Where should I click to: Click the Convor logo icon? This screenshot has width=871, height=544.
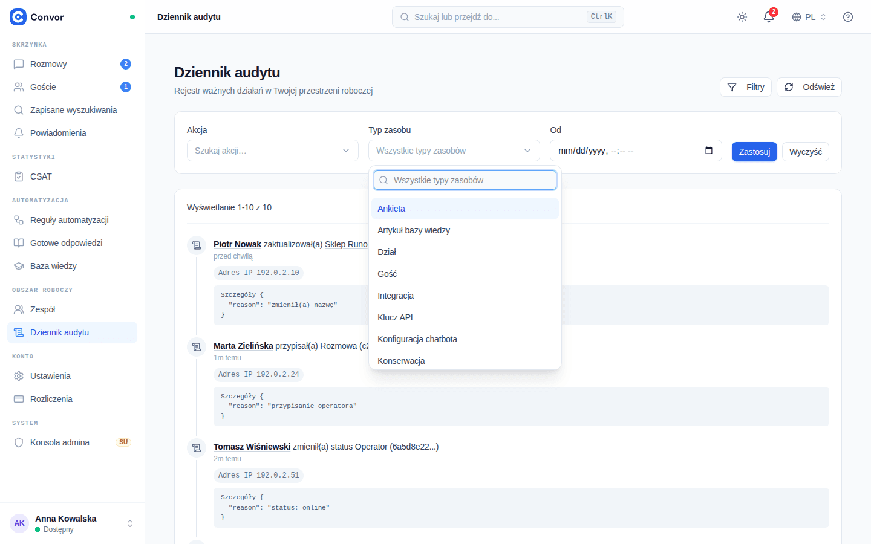(x=18, y=17)
